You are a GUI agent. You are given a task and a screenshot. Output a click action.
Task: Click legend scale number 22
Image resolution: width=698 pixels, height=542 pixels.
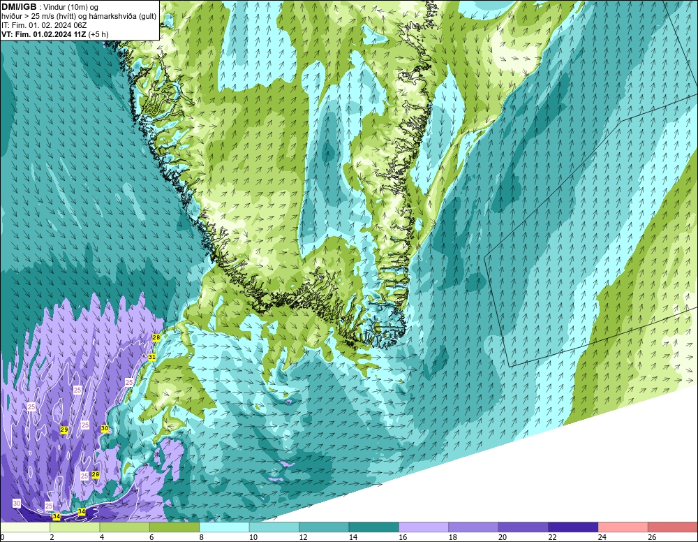tap(552, 537)
